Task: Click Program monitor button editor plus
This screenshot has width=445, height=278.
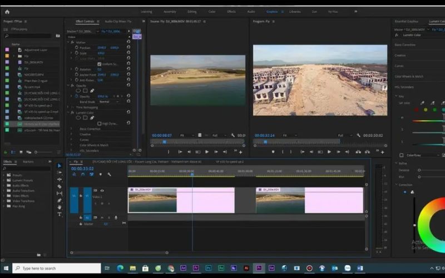Action: 383,152
